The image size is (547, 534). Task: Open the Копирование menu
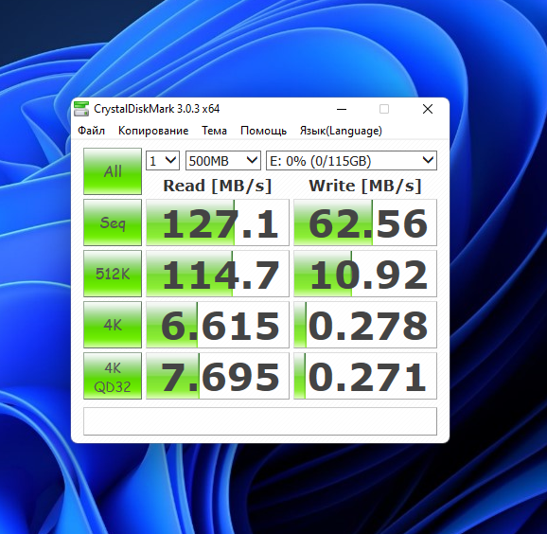[153, 131]
